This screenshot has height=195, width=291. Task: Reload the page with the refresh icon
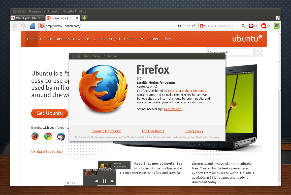tap(193, 26)
